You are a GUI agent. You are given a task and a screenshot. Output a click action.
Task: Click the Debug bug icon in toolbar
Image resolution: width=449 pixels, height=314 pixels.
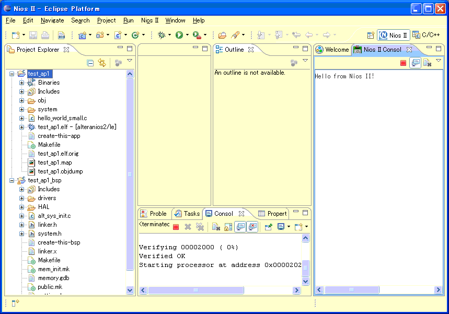click(x=162, y=35)
